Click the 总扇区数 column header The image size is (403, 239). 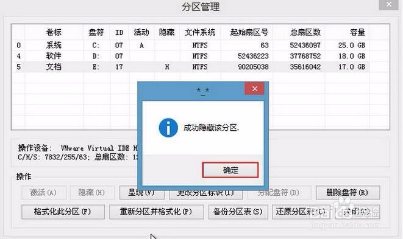pyautogui.click(x=305, y=32)
